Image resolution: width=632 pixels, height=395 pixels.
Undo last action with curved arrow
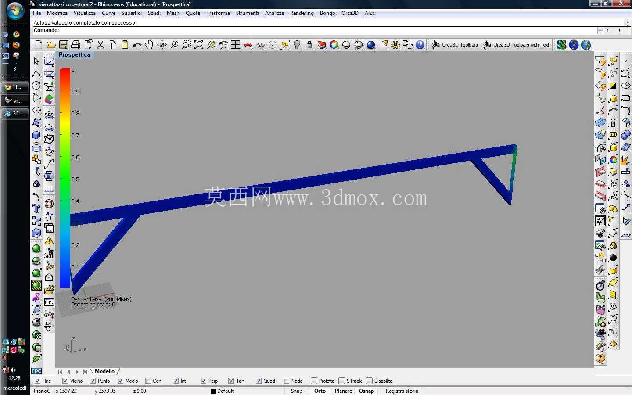(x=137, y=45)
